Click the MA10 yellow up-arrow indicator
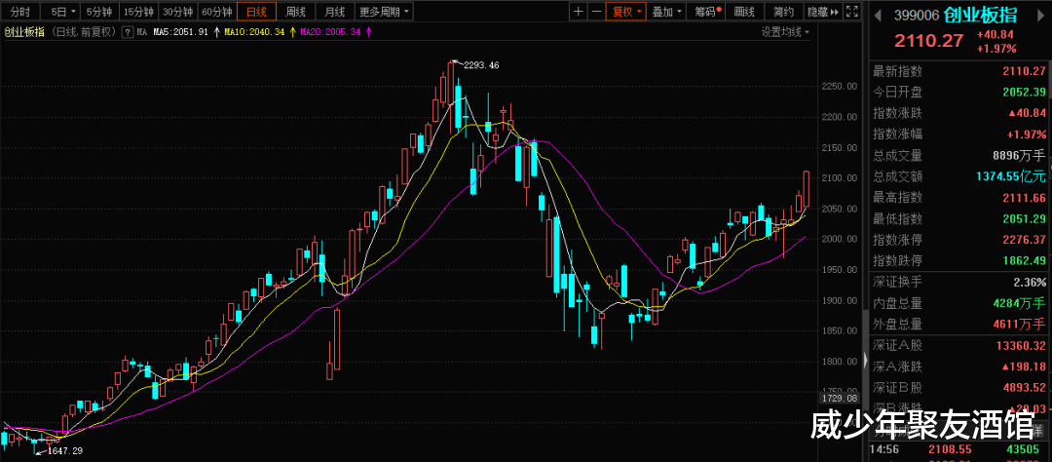 click(x=292, y=31)
